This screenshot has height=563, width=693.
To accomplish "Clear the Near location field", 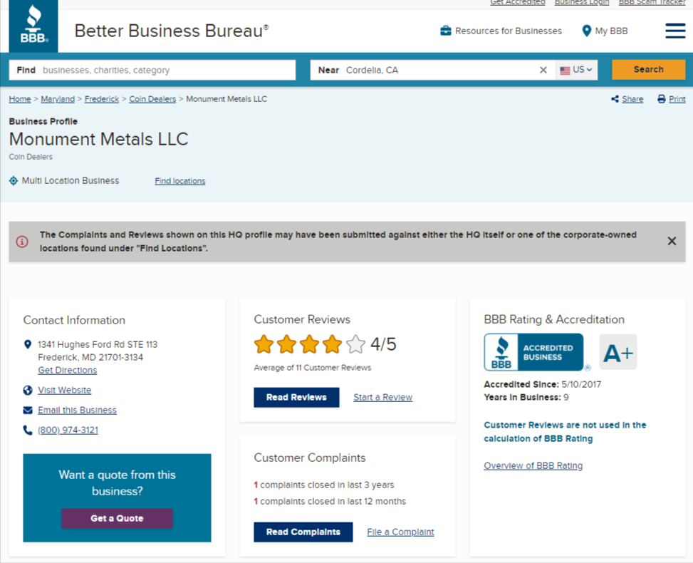I will 543,70.
